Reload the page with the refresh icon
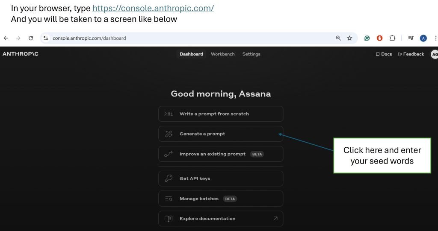Screen dimensions: 438x231 [31, 38]
